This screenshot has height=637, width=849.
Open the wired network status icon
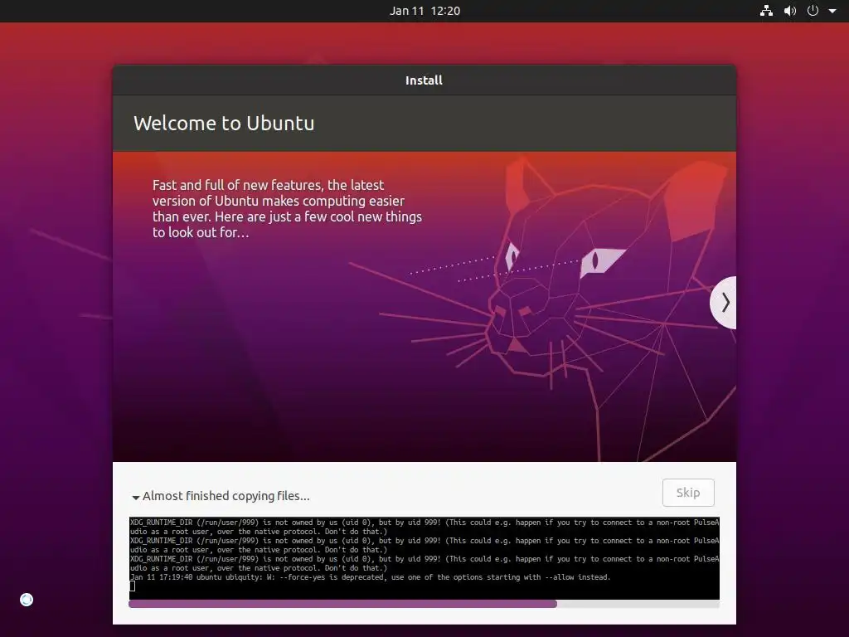tap(766, 11)
